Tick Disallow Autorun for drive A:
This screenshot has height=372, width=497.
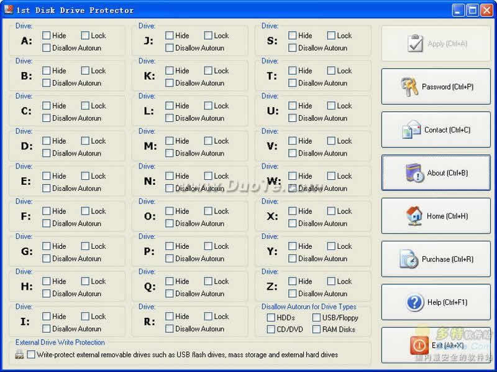click(46, 48)
